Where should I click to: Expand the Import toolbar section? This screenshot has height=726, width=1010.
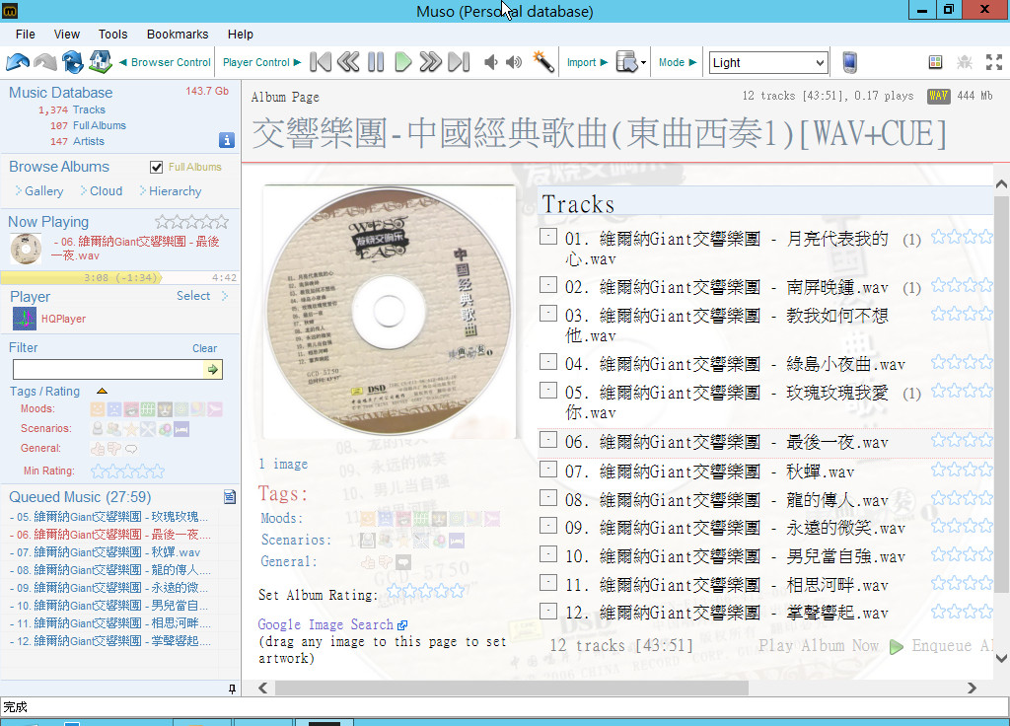[587, 62]
